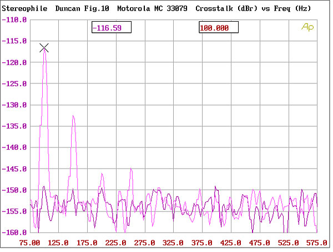Click the 'Crosstalk (dBr) vs Freq (Hz)' label

[253, 8]
